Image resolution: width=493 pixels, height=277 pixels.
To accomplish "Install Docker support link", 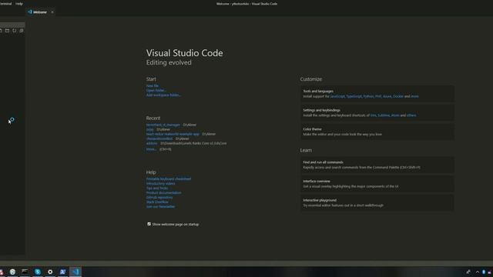I will pyautogui.click(x=398, y=96).
